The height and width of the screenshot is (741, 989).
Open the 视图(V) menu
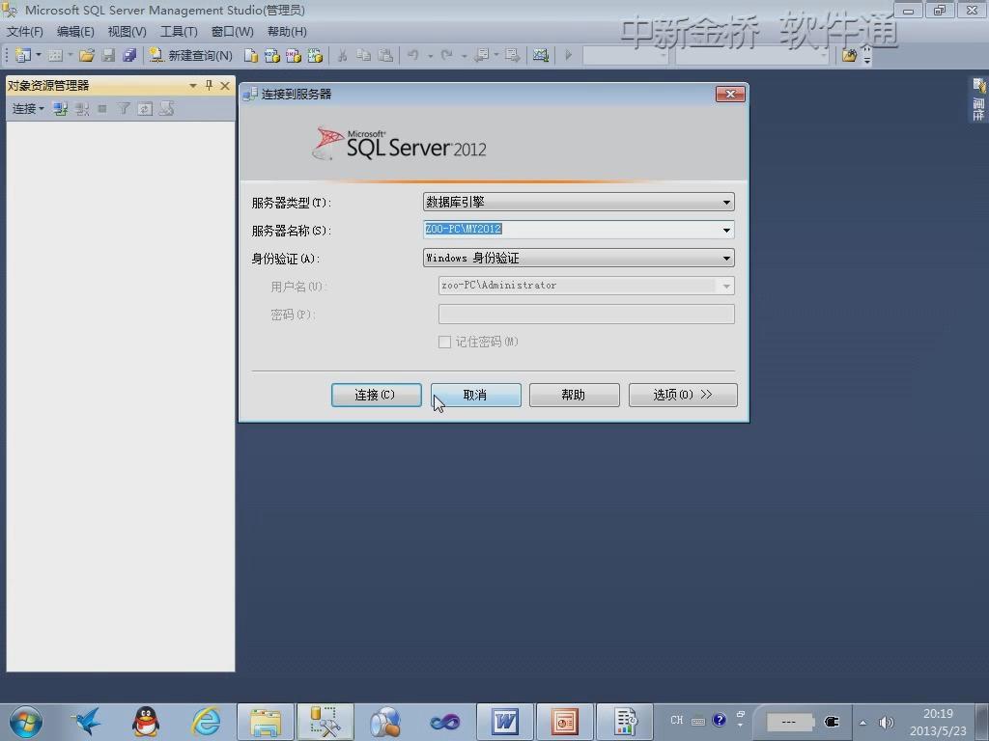tap(127, 32)
